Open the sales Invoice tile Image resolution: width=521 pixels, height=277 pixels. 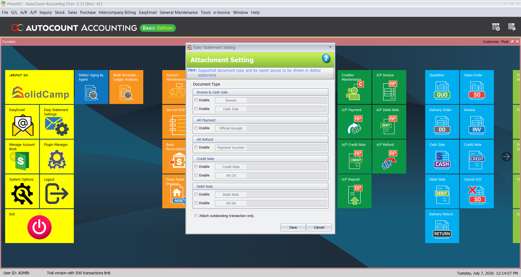pos(477,122)
